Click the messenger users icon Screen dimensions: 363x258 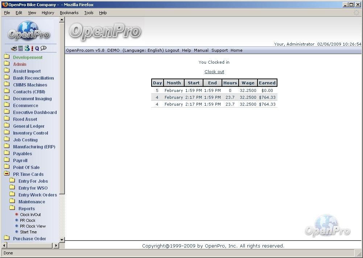tap(27, 48)
